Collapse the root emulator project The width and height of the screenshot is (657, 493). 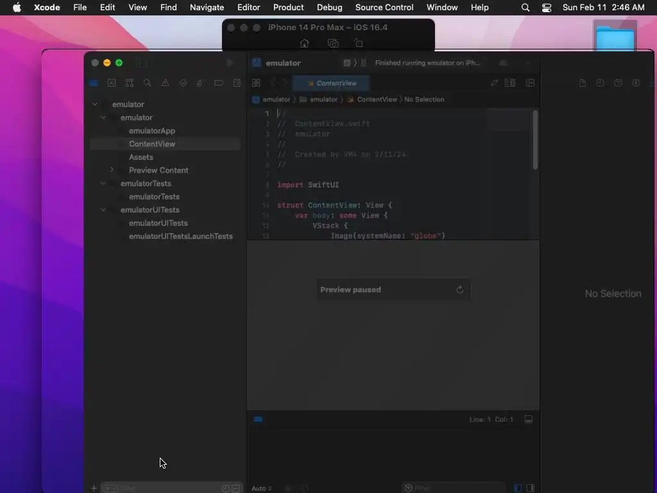pos(95,104)
